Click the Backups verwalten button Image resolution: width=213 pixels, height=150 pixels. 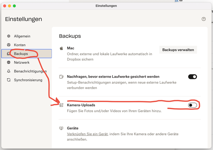tap(178, 50)
